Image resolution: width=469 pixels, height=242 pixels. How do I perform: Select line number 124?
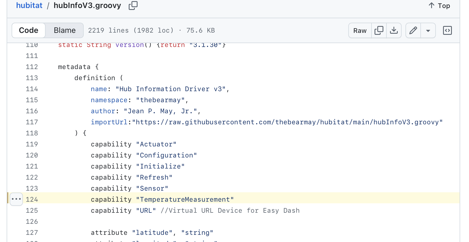(x=32, y=199)
